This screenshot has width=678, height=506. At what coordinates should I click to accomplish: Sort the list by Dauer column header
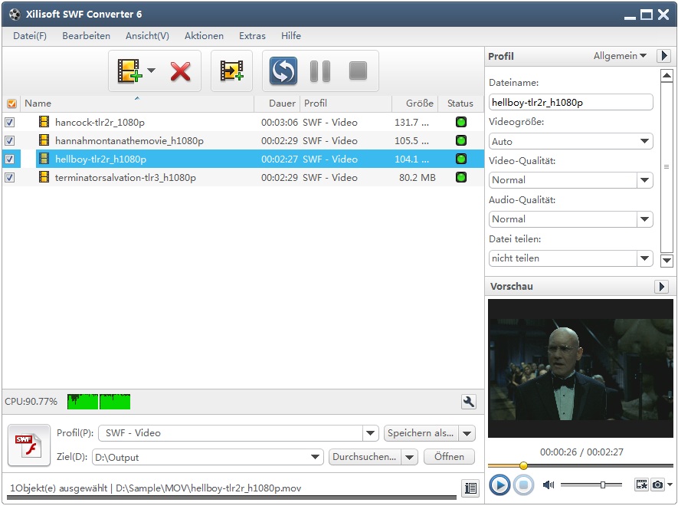tap(277, 103)
